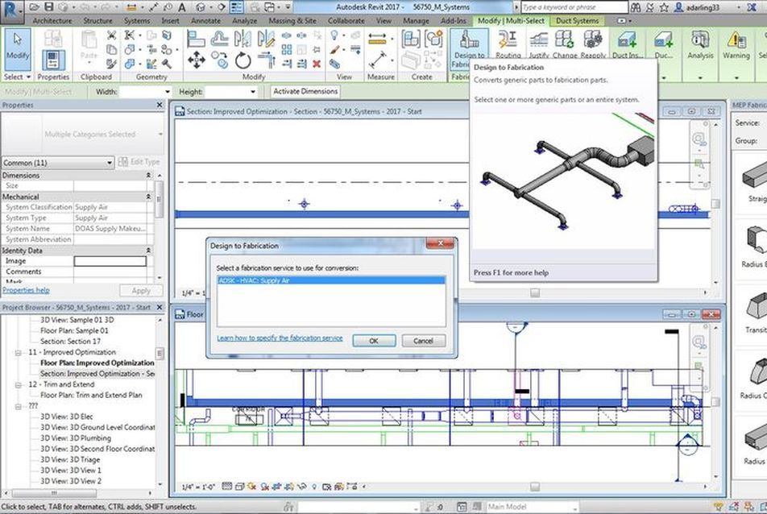Image resolution: width=767 pixels, height=514 pixels.
Task: Open the Common (11) property filter dropdown
Action: pos(58,163)
